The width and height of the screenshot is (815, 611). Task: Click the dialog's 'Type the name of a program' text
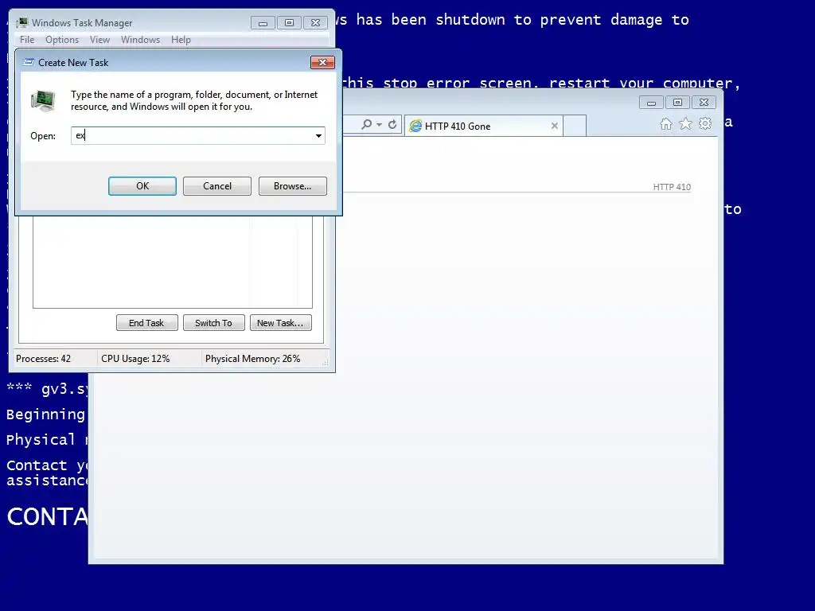tap(194, 100)
